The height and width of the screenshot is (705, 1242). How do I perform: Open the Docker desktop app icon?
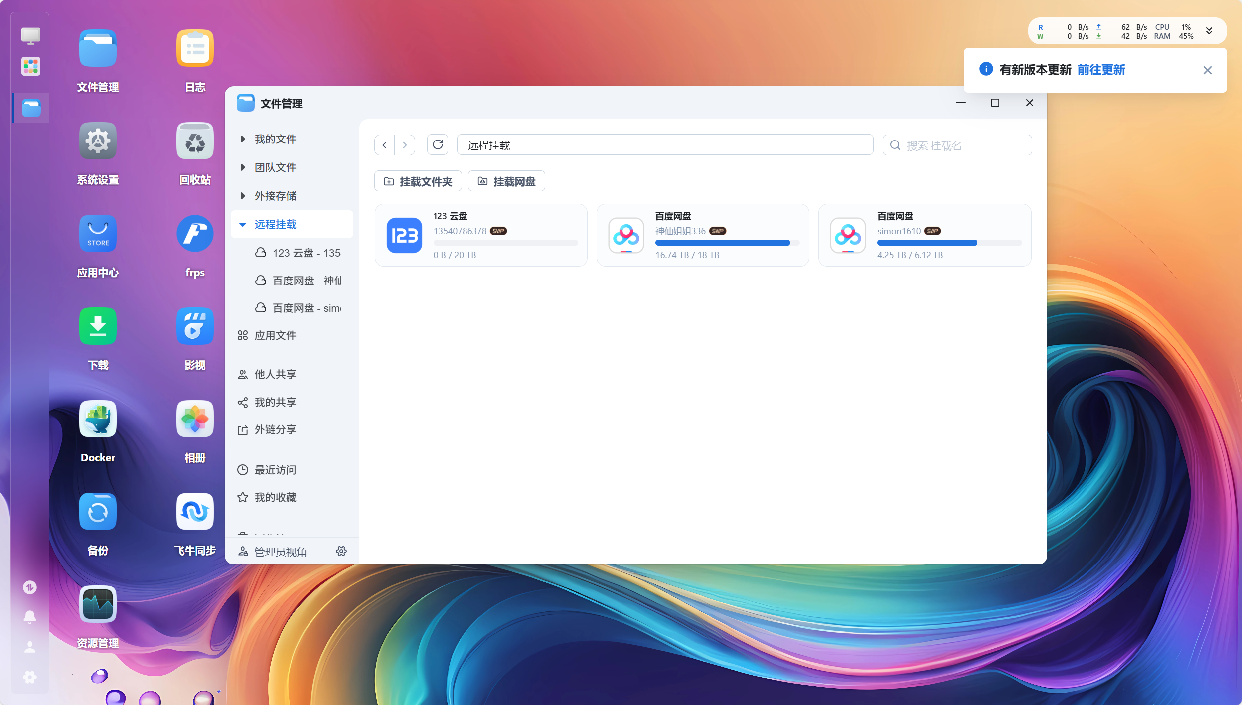(98, 419)
